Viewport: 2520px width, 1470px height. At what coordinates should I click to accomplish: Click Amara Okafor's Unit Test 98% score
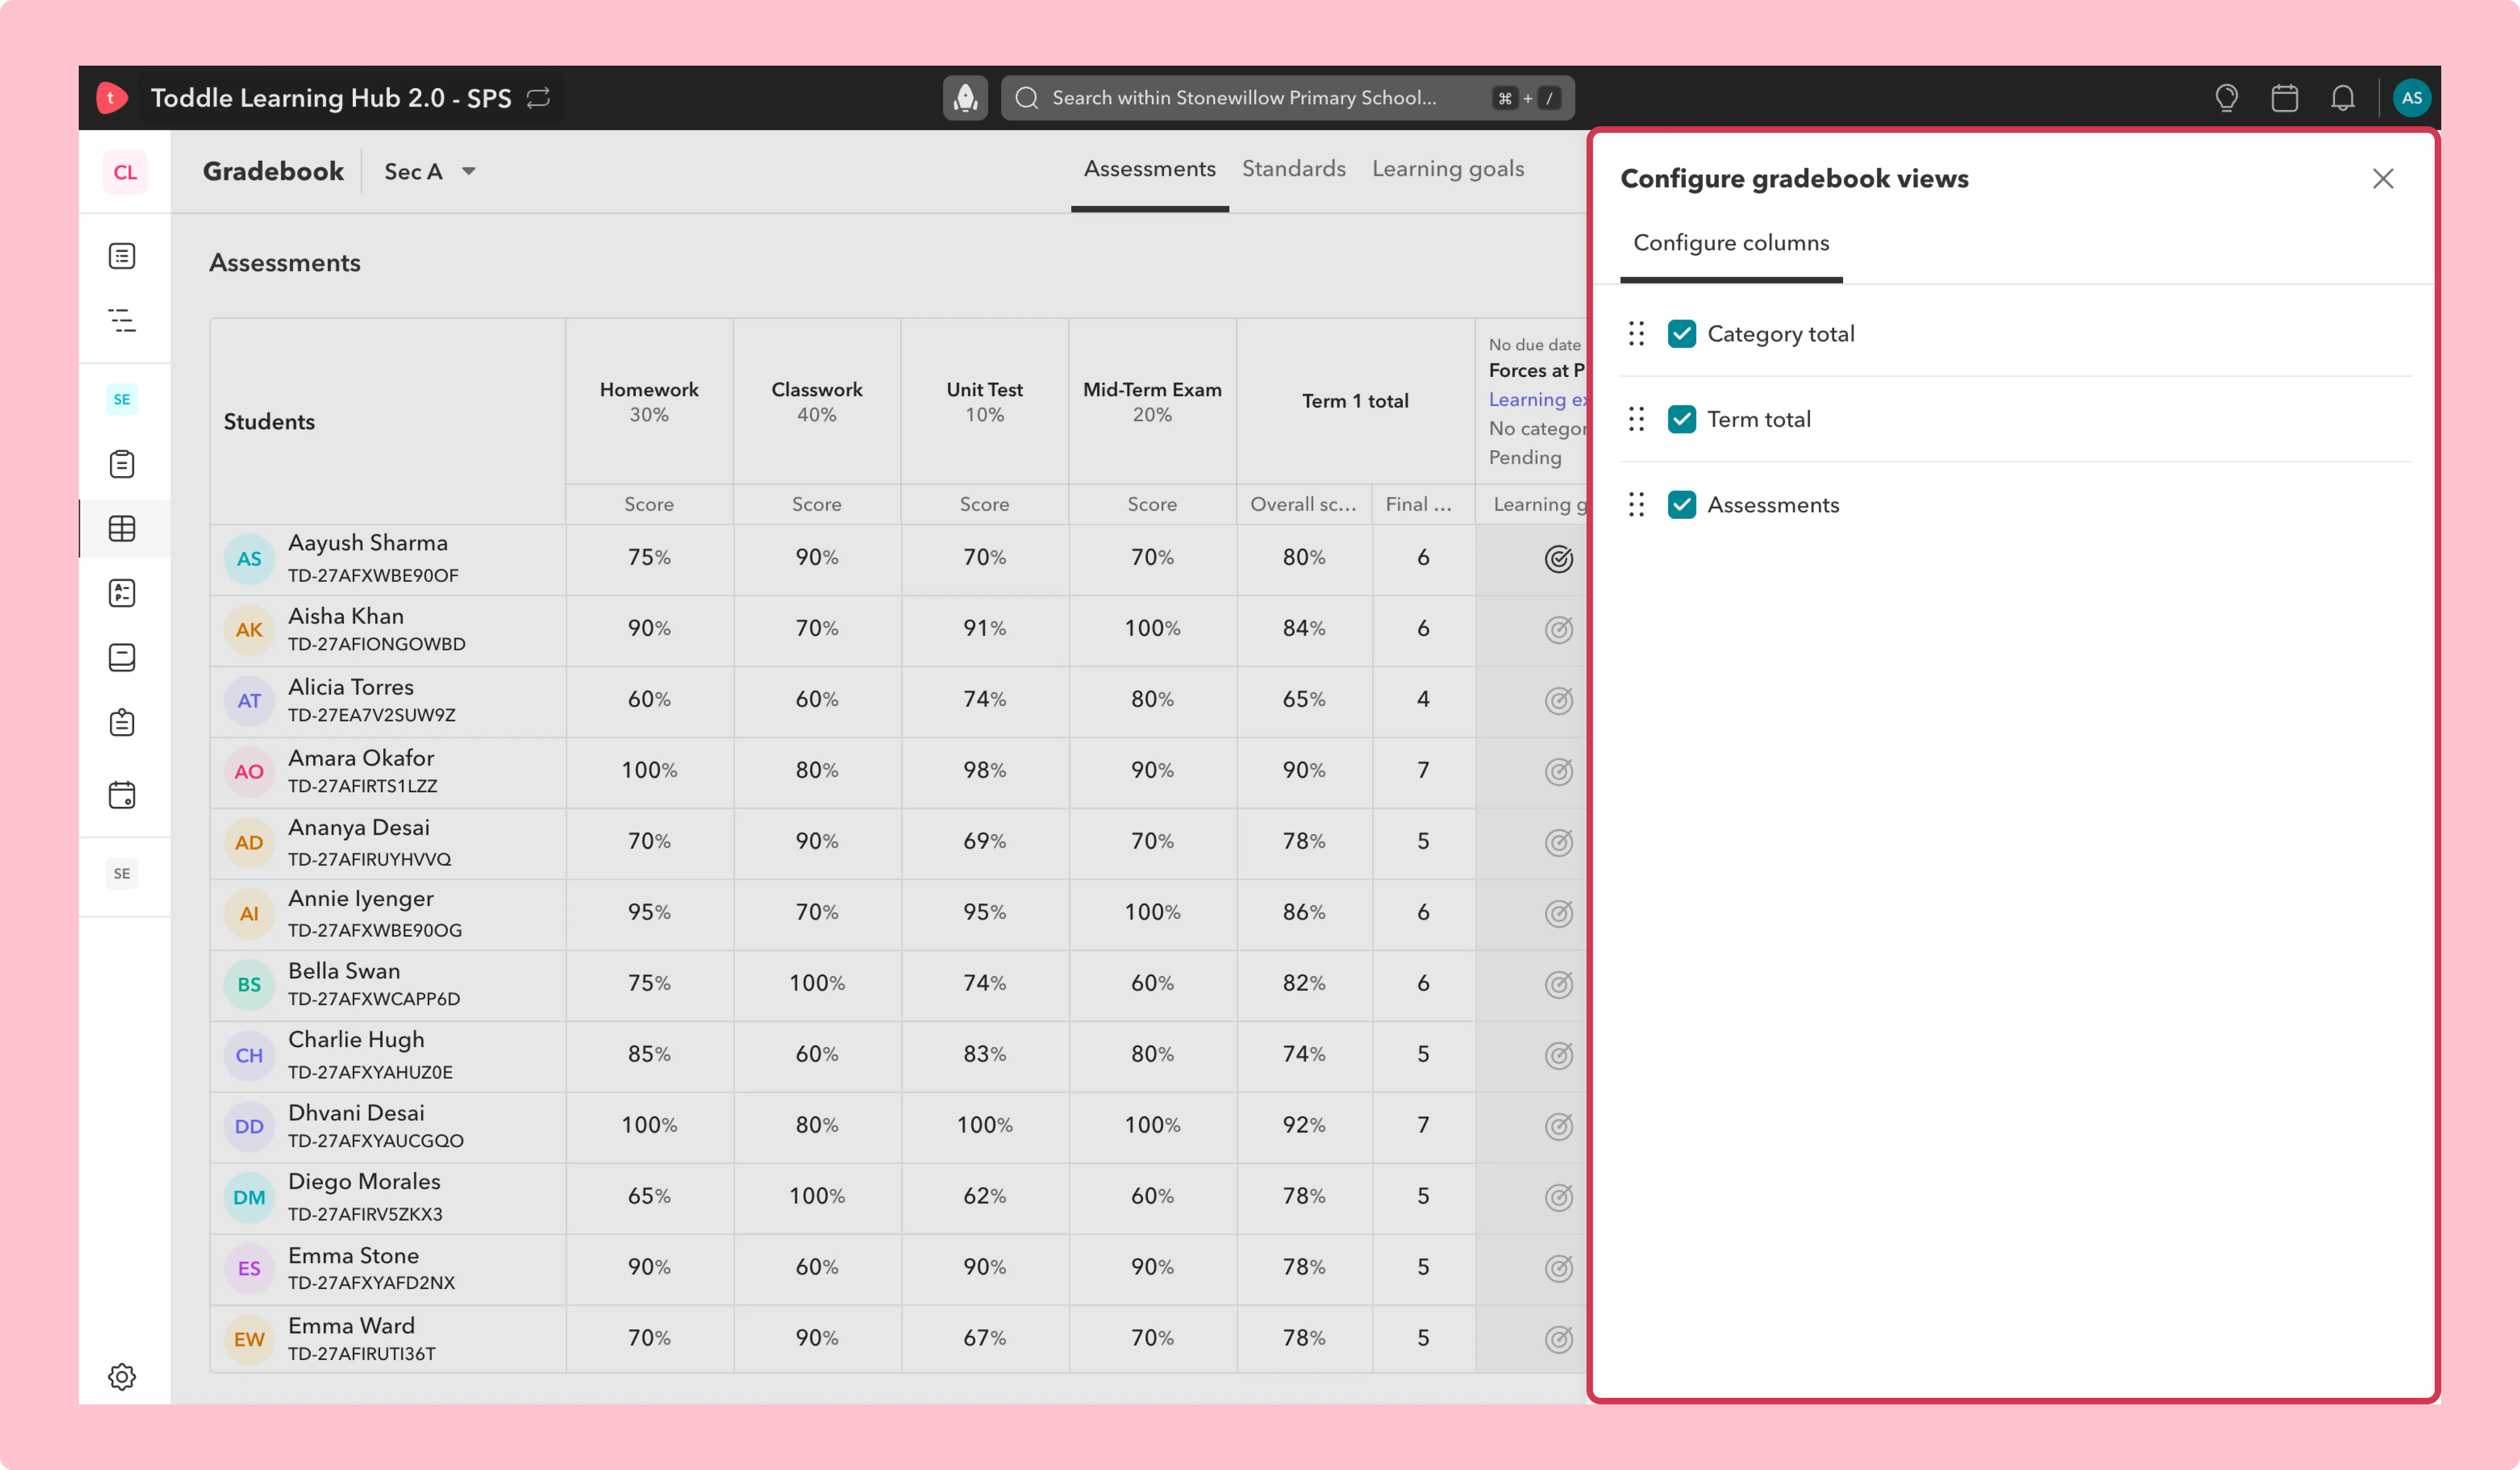click(x=985, y=771)
